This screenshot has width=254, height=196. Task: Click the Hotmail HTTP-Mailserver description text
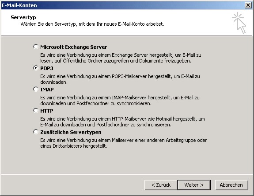[122, 122]
